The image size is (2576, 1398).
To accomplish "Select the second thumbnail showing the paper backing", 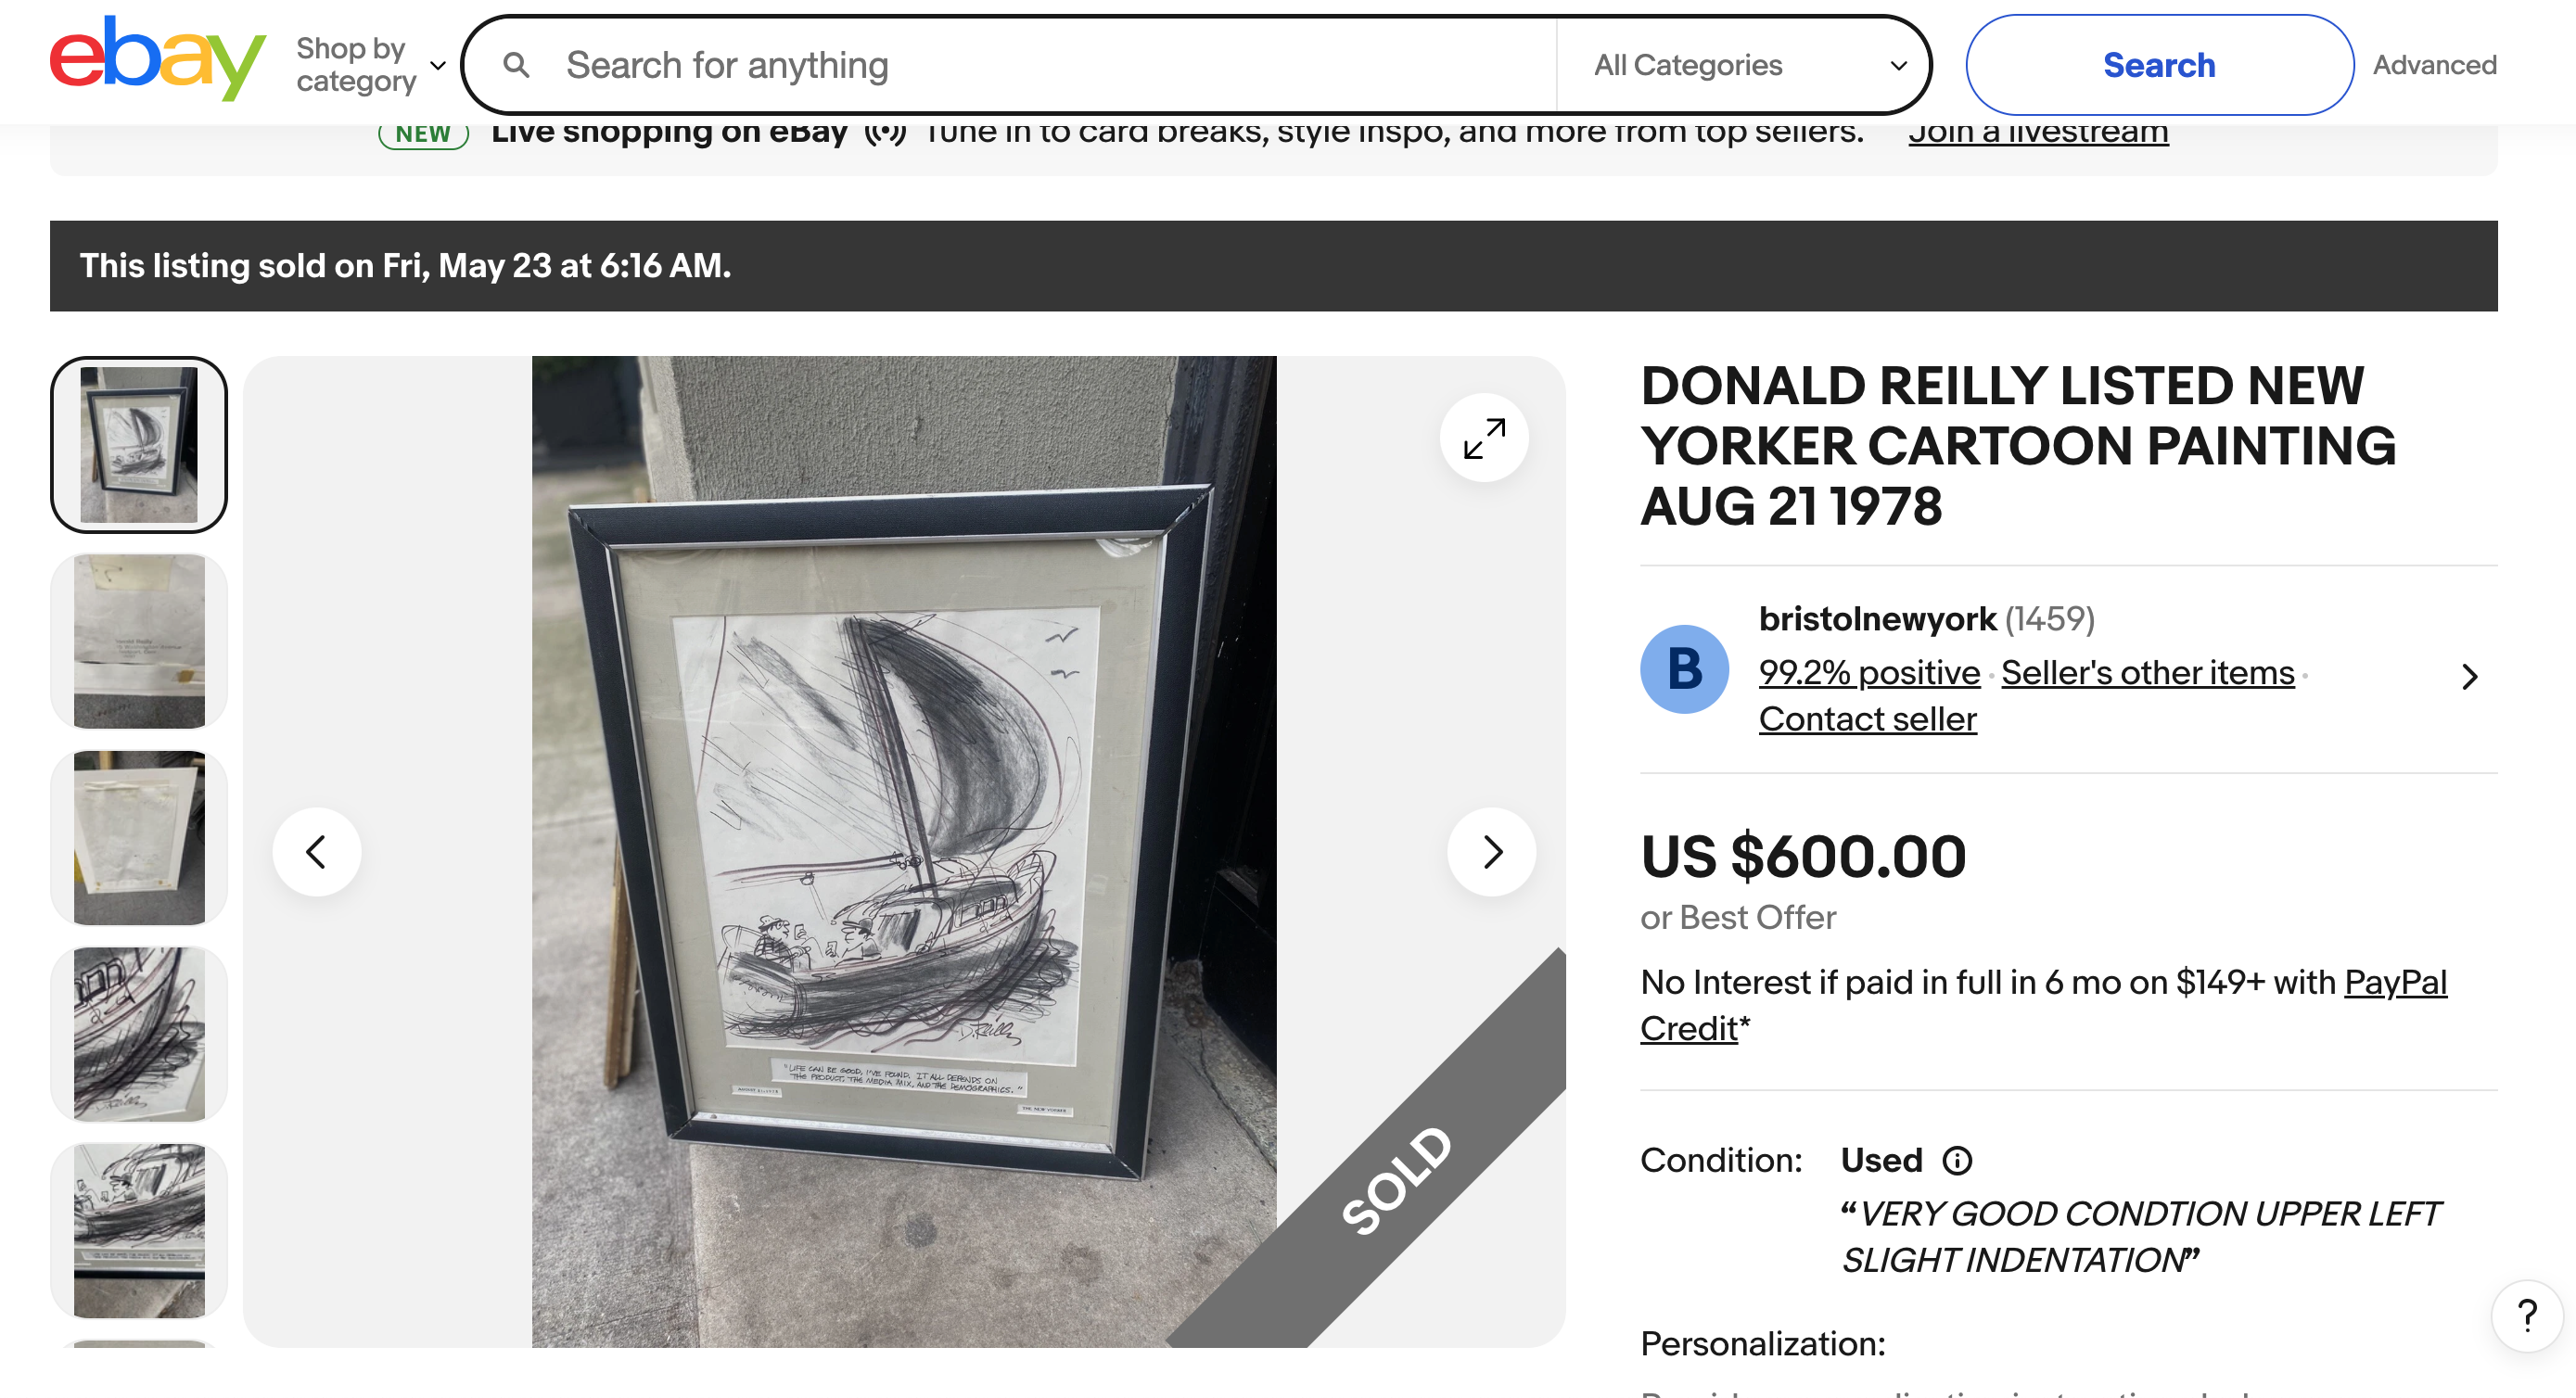I will click(139, 641).
